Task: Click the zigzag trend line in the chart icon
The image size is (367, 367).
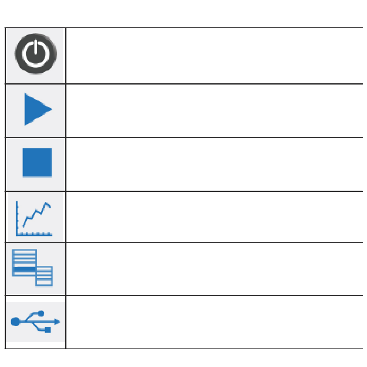Action: [x=37, y=214]
